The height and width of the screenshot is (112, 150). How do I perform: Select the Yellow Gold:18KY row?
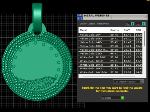(110, 46)
